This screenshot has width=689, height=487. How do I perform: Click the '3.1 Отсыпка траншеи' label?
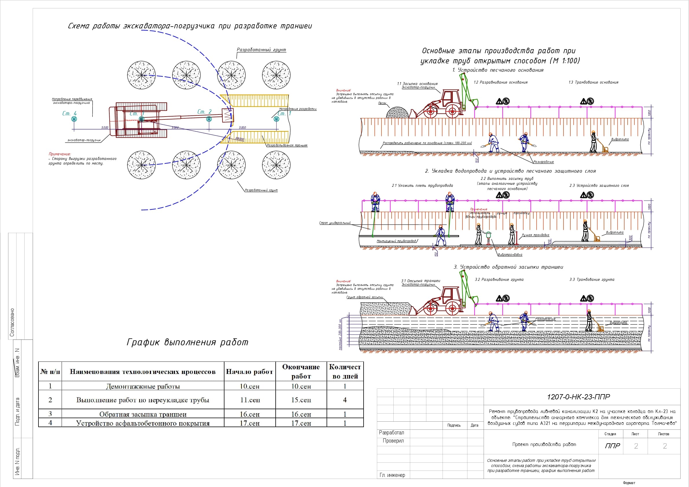pos(420,281)
